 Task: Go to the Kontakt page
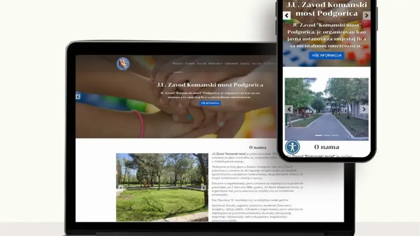tap(257, 64)
